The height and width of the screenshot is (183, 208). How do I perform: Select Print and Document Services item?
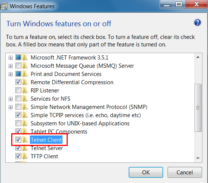(x=66, y=74)
